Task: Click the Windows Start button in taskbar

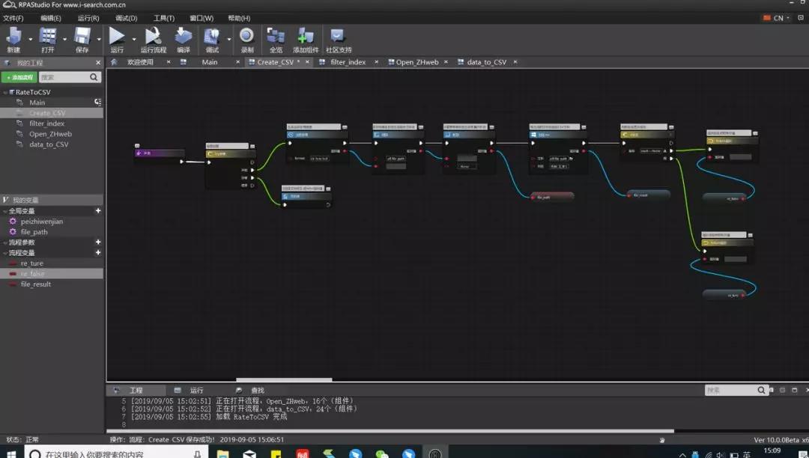Action: (11, 454)
